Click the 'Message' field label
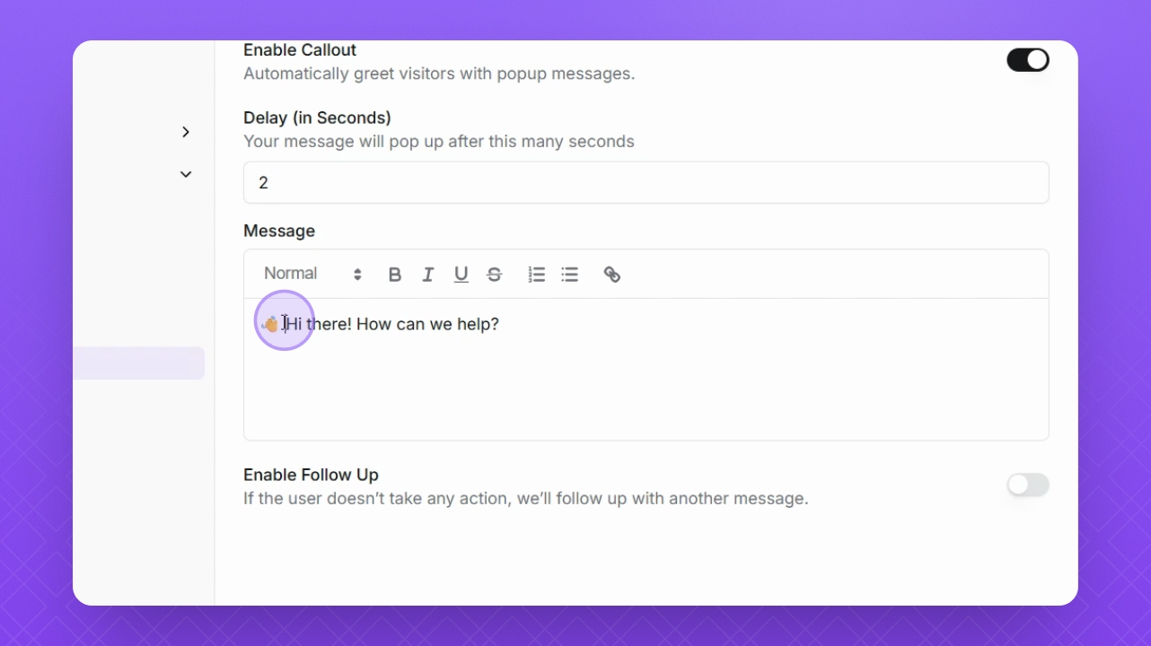Viewport: 1151px width, 646px height. pos(279,231)
